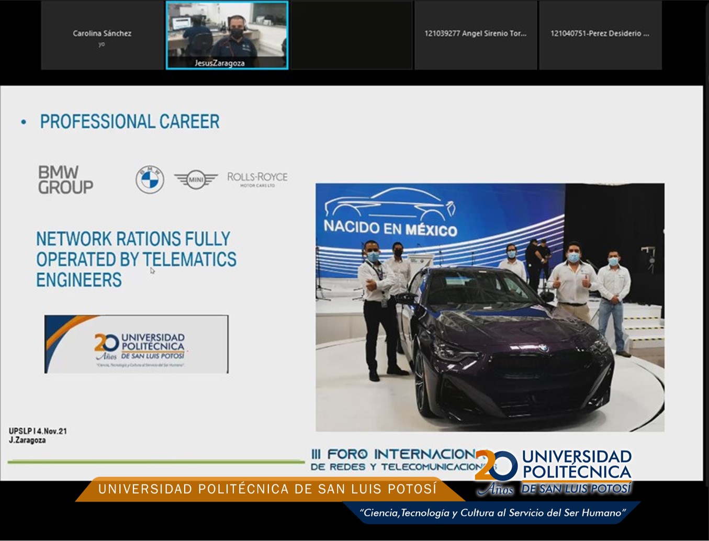Click the Network Rations telematics engineers text

pyautogui.click(x=136, y=260)
